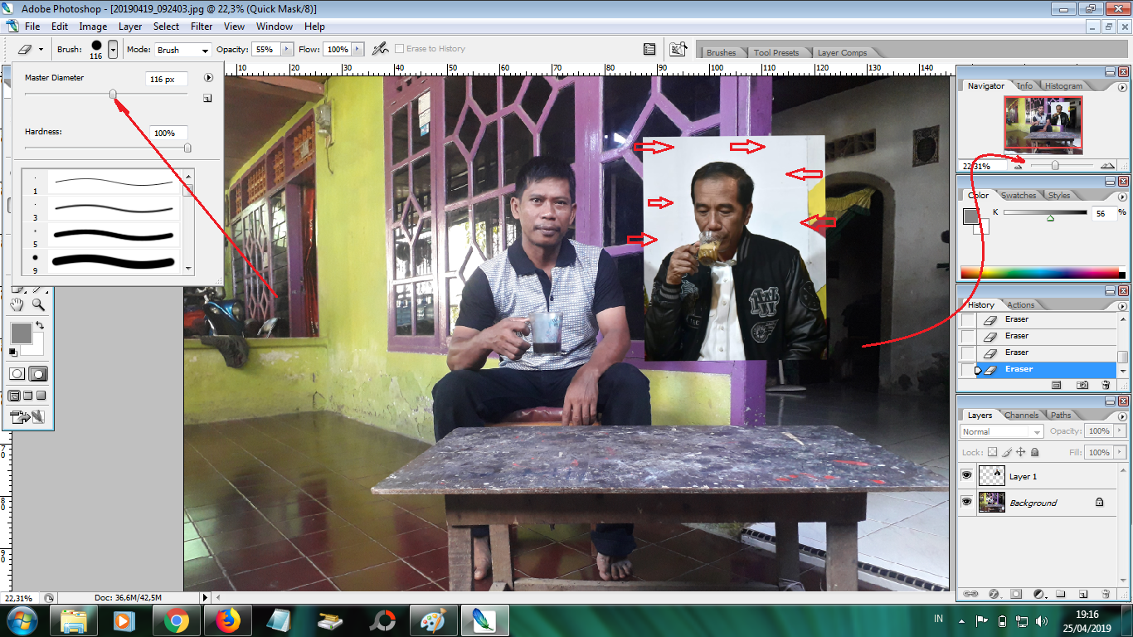Select the Zoom tool in toolbox
The width and height of the screenshot is (1133, 637).
38,304
